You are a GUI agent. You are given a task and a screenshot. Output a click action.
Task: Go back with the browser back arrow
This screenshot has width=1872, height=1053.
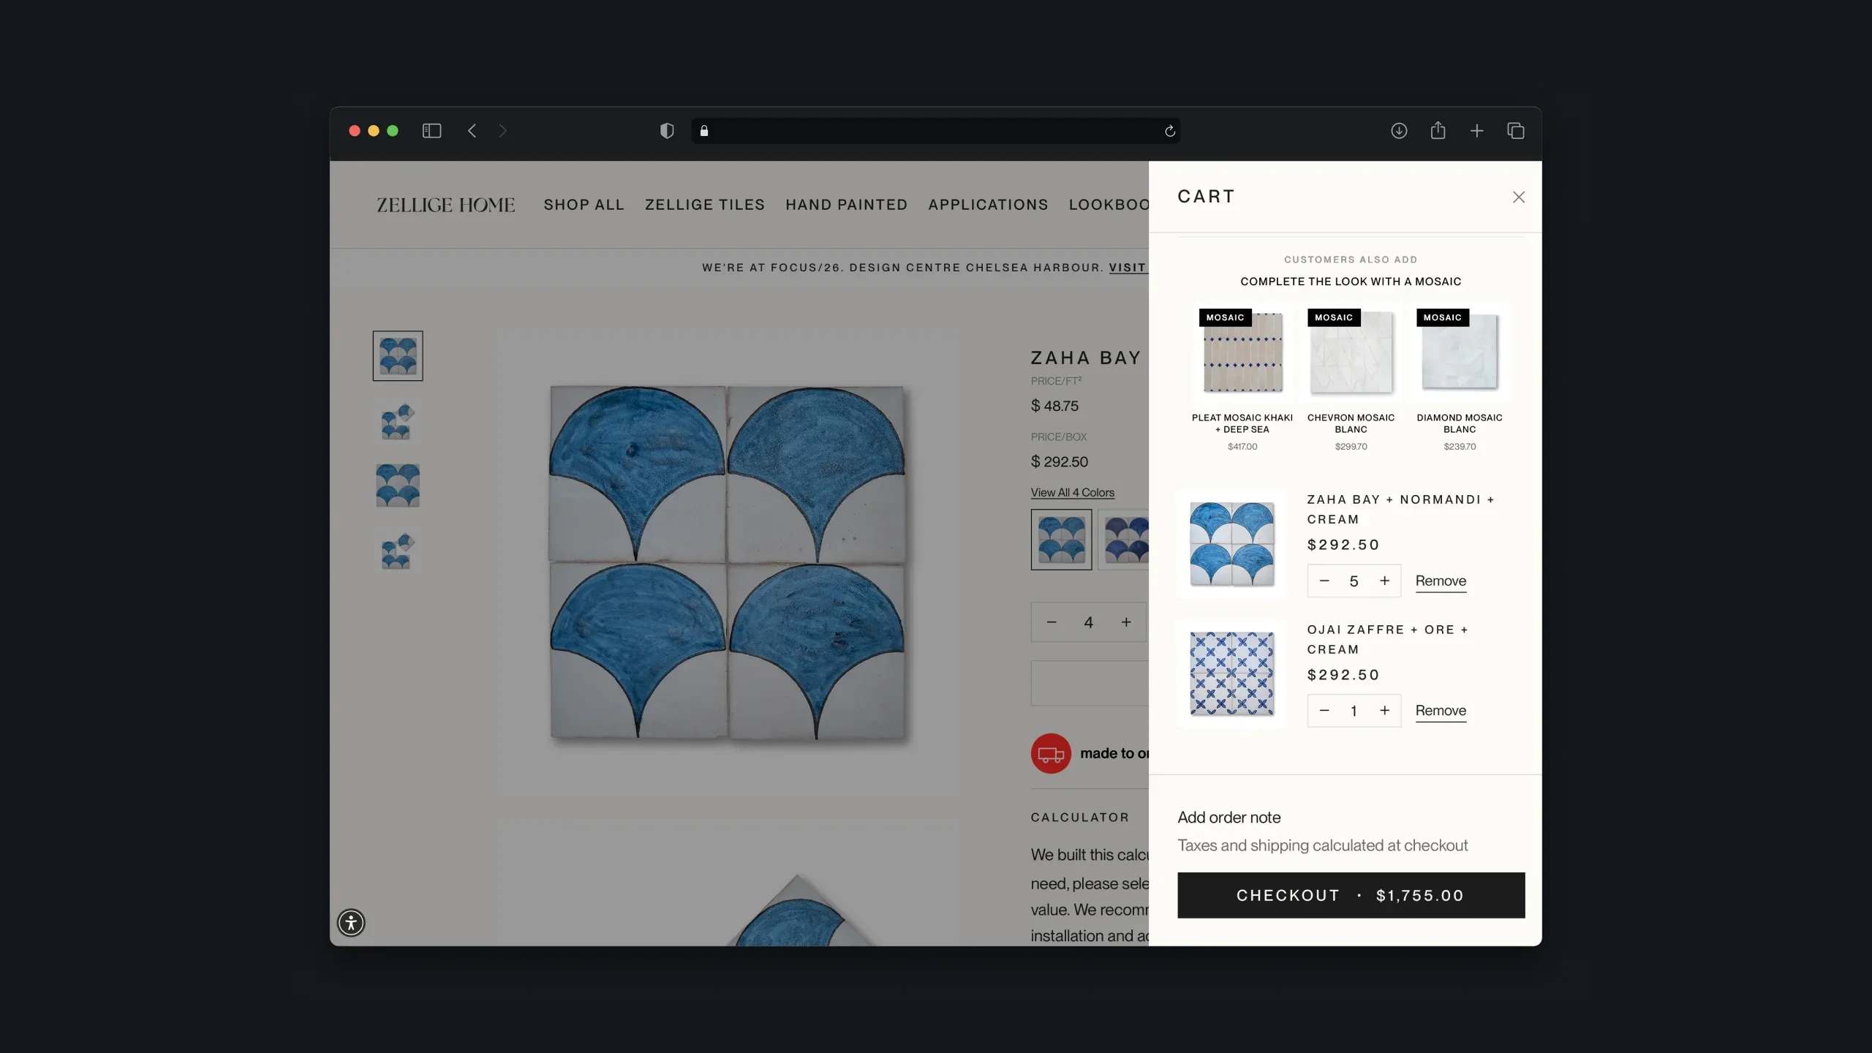point(472,131)
